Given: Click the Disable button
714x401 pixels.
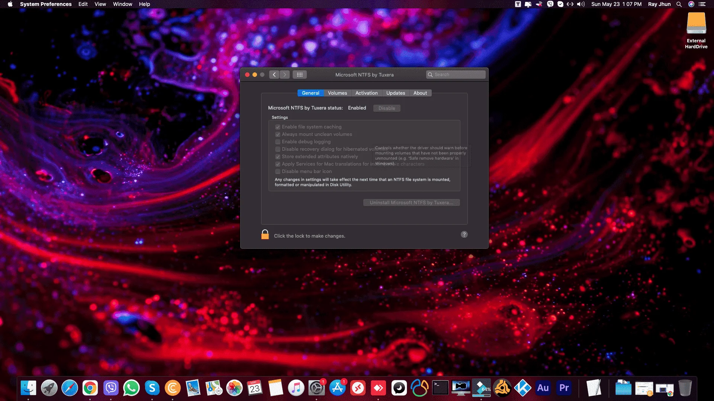Looking at the screenshot, I should coord(387,108).
